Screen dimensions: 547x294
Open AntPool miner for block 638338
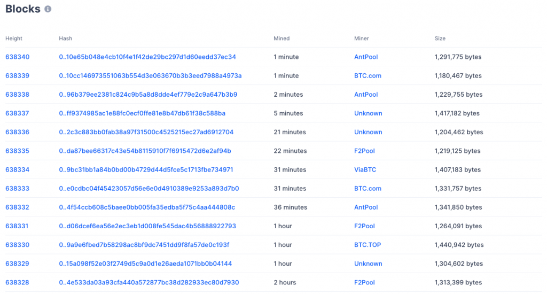click(x=366, y=95)
